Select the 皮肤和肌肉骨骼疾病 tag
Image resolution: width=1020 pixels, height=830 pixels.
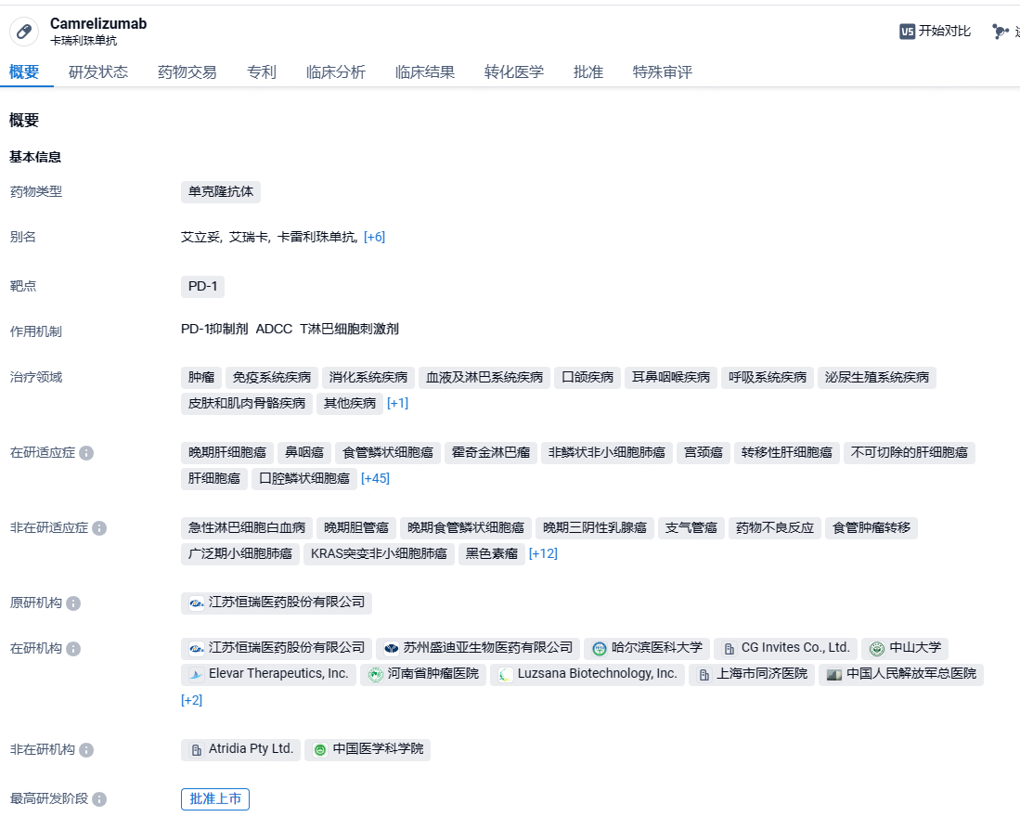pyautogui.click(x=247, y=404)
